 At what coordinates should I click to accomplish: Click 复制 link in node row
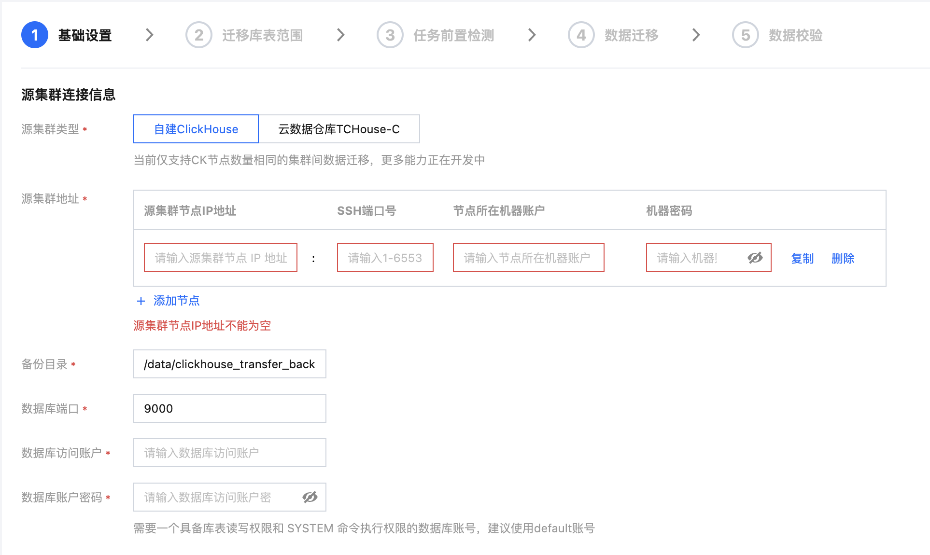(x=802, y=258)
